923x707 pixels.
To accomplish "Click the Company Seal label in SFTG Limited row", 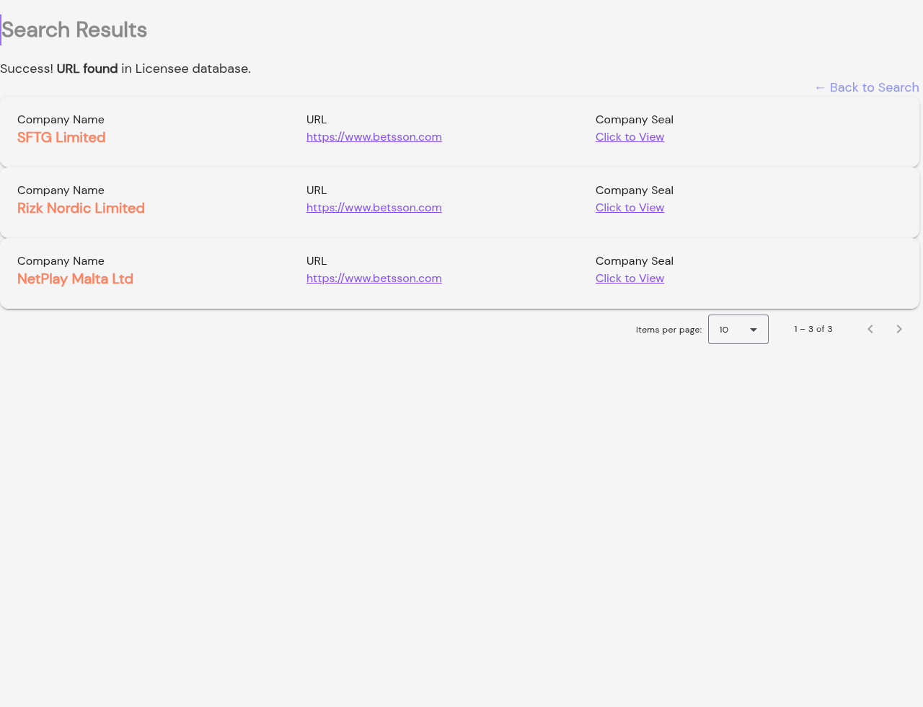I will pyautogui.click(x=635, y=120).
